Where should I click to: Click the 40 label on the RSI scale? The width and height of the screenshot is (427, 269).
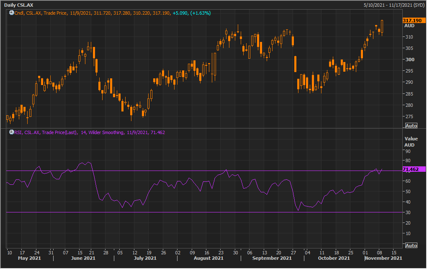point(408,202)
